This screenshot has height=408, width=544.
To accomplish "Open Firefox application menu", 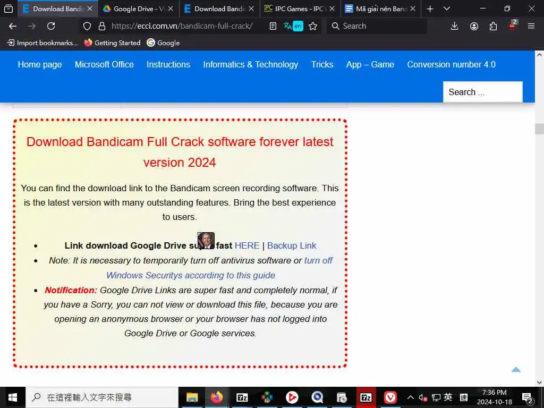I will [x=531, y=26].
